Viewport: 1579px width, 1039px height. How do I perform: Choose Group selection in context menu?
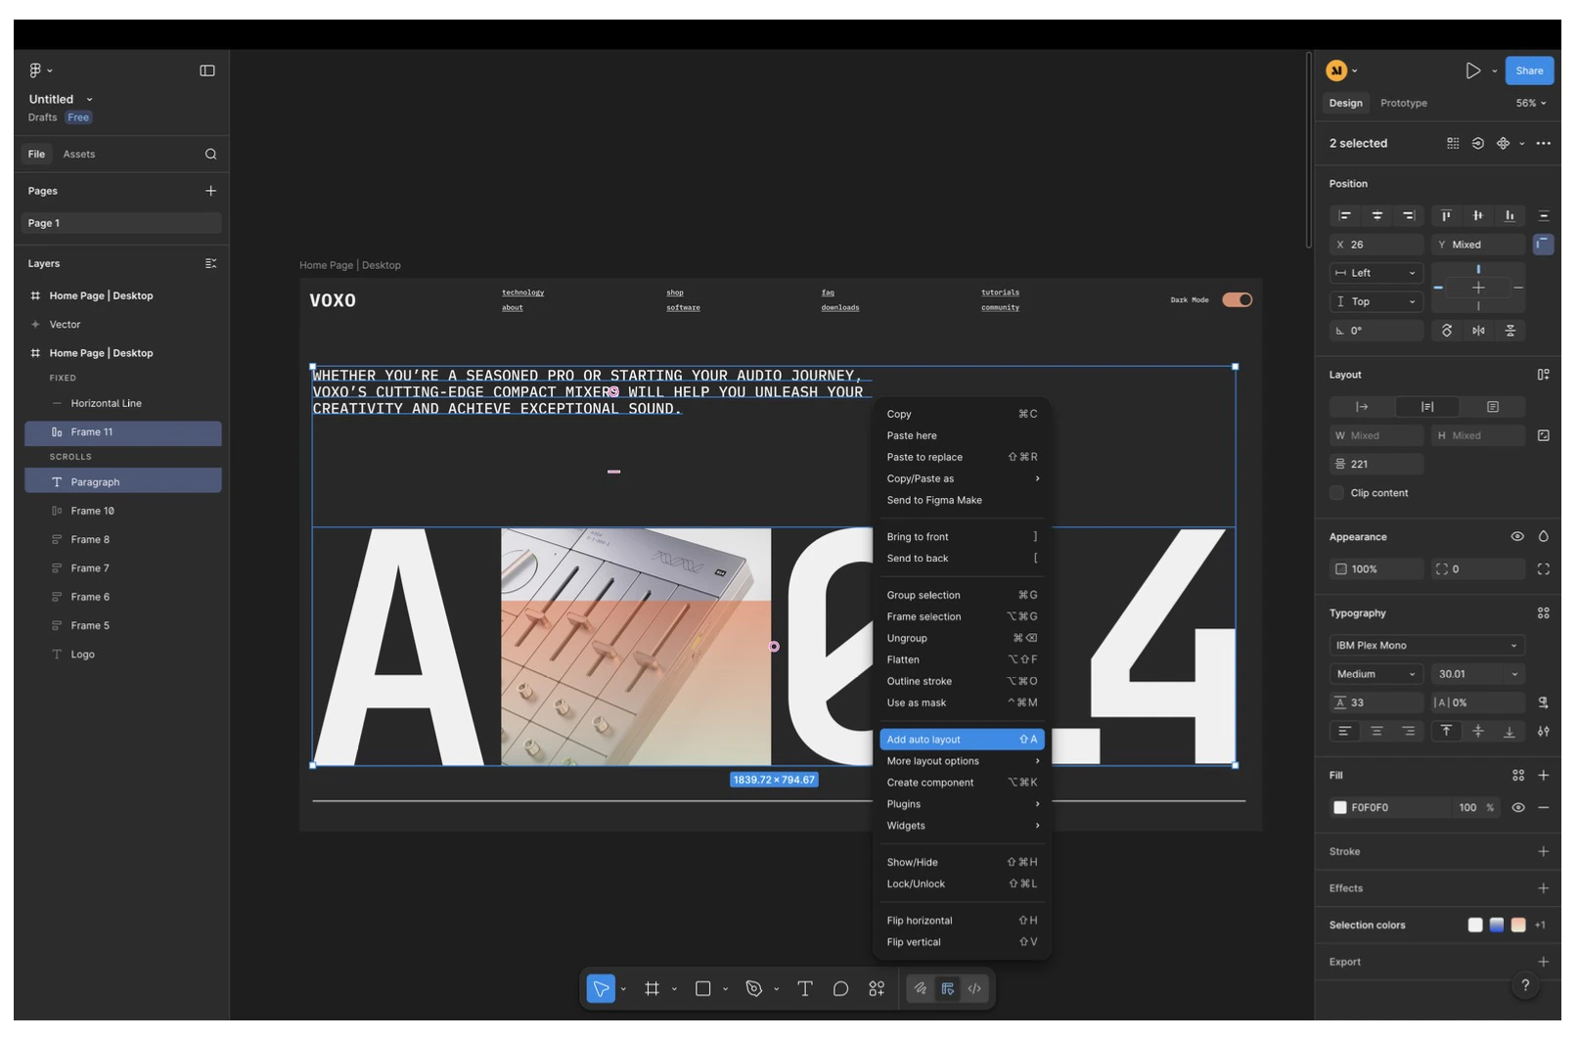pyautogui.click(x=963, y=595)
